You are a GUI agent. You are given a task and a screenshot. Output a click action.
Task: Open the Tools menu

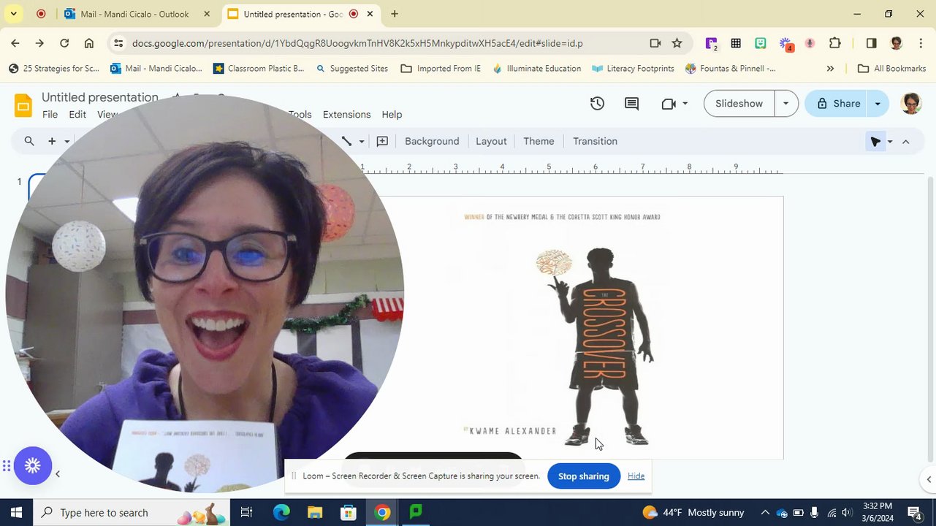pos(300,115)
